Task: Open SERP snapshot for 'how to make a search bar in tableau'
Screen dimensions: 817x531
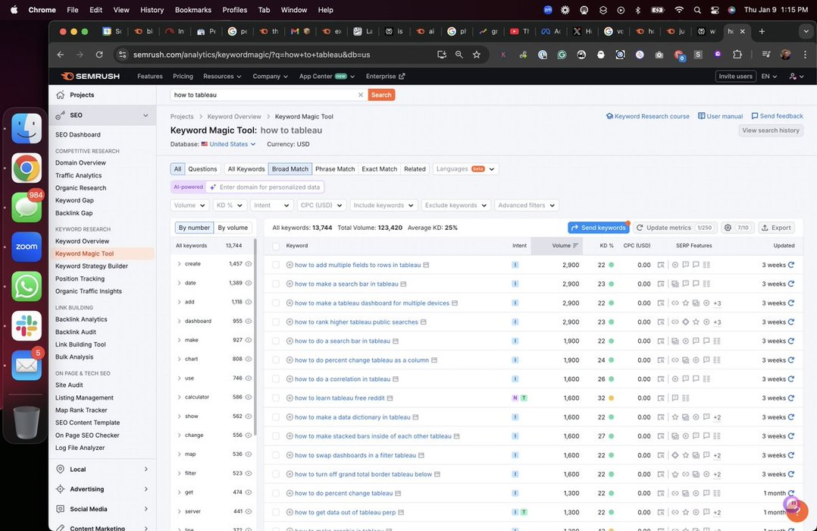Action: pyautogui.click(x=661, y=284)
